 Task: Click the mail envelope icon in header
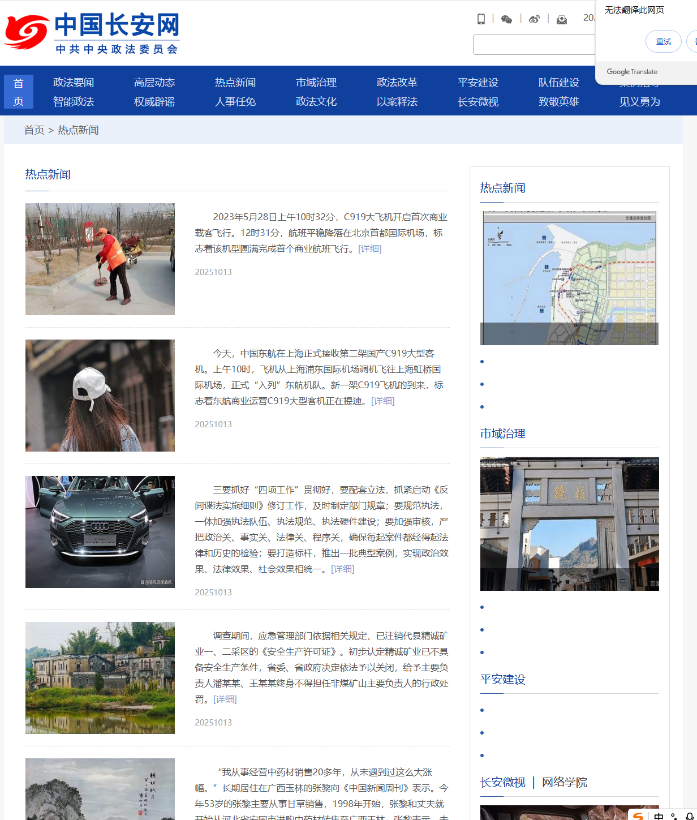pos(561,20)
